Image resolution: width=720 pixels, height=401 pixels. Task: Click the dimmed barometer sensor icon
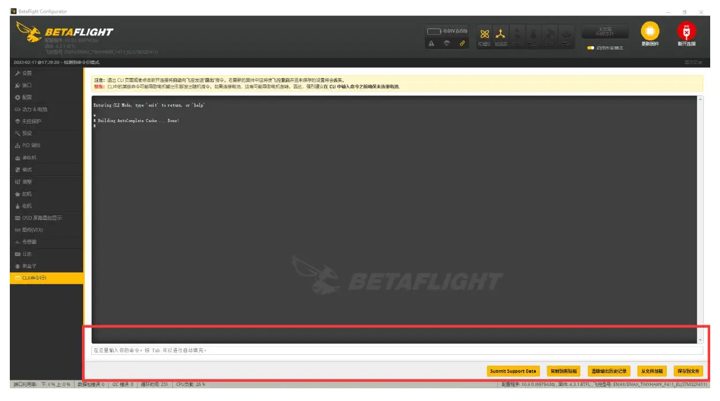pyautogui.click(x=534, y=36)
